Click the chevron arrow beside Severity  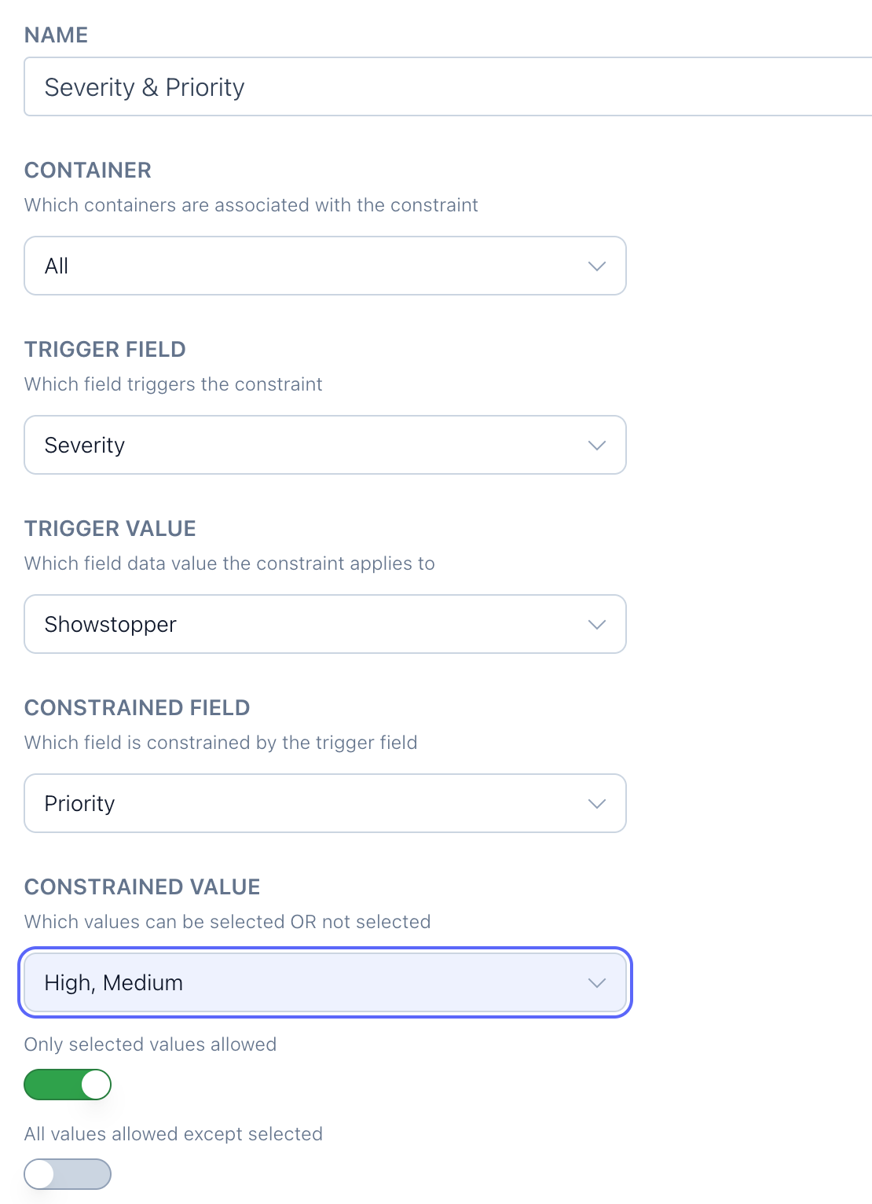(597, 446)
